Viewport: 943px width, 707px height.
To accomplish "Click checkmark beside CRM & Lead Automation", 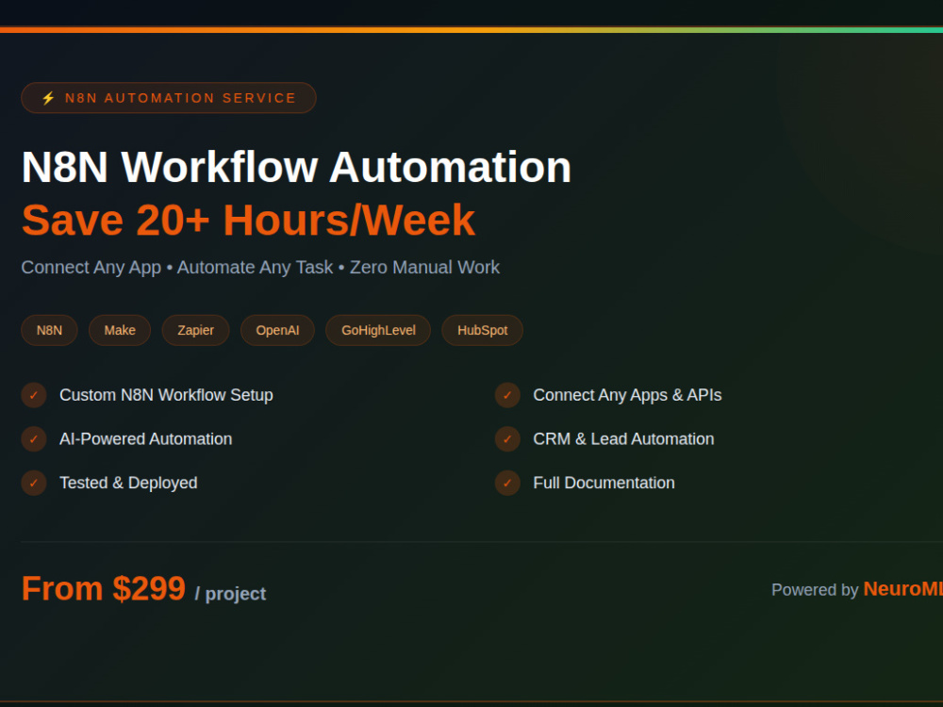I will click(x=507, y=439).
